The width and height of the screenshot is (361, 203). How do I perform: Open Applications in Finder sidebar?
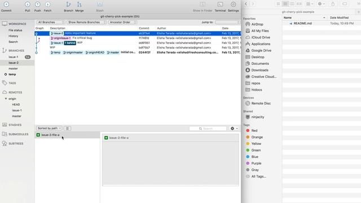261,44
